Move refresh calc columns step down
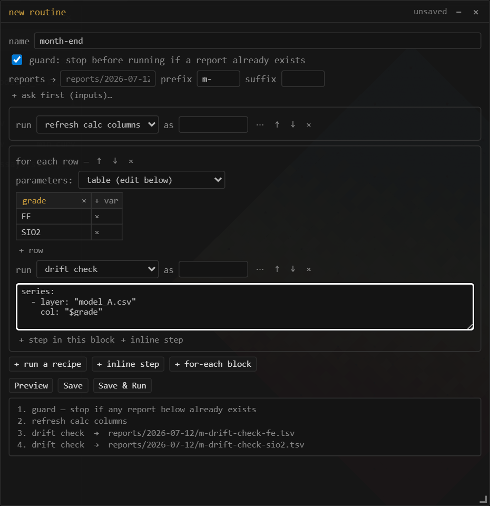 (x=293, y=124)
